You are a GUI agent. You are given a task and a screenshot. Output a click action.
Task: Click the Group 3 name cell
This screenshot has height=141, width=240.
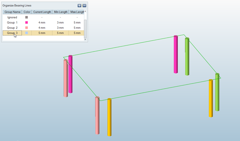click(12, 33)
